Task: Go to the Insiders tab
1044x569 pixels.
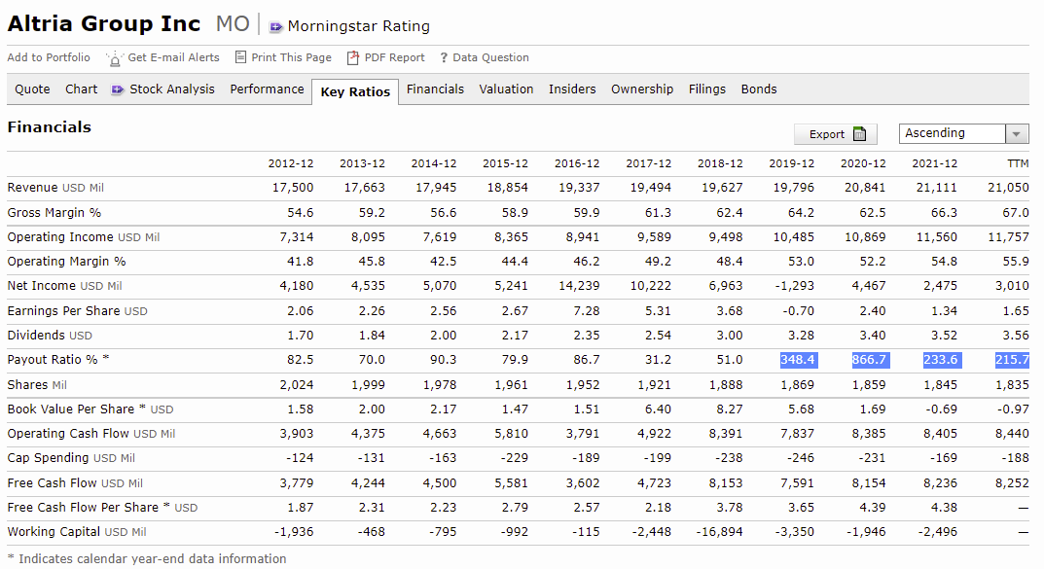Action: click(572, 89)
